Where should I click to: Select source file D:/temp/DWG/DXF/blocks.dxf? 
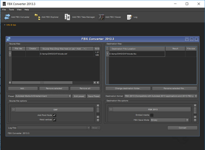[67, 54]
